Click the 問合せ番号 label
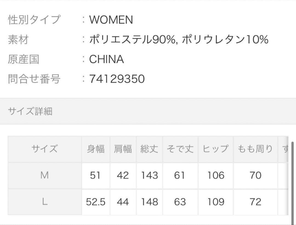Screen dimensions: 296x225 34,79
